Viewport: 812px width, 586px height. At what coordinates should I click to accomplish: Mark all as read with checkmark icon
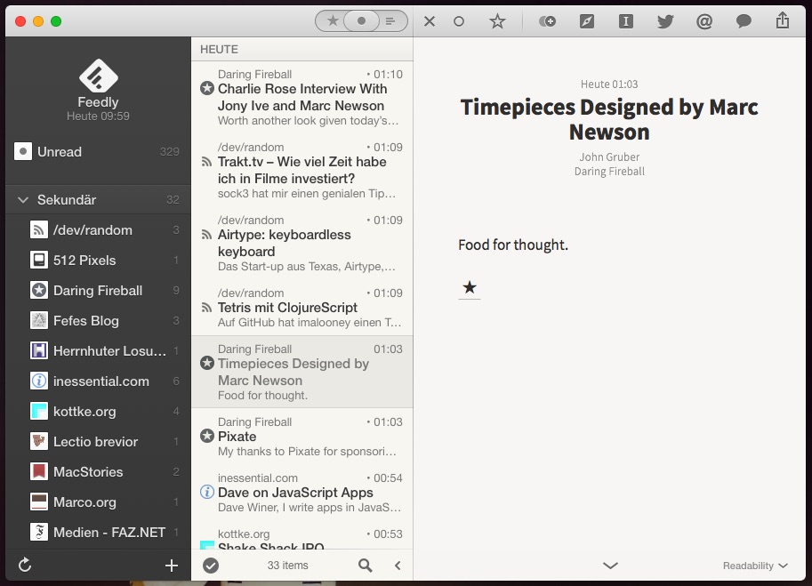(x=210, y=566)
